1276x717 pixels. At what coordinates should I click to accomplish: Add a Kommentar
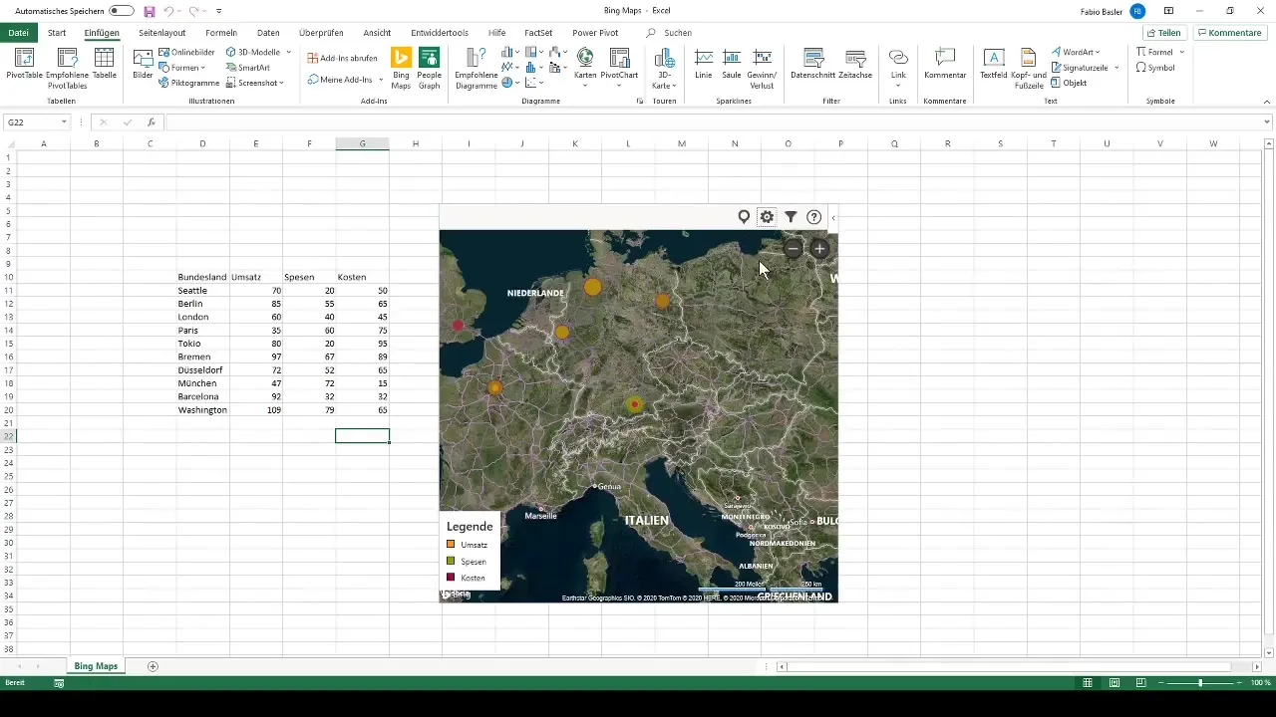click(x=945, y=64)
